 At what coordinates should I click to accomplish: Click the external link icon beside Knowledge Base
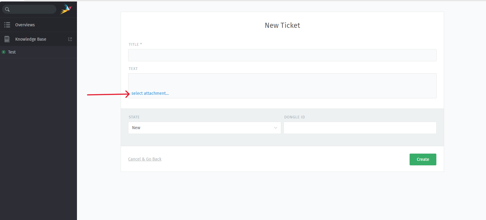point(70,39)
